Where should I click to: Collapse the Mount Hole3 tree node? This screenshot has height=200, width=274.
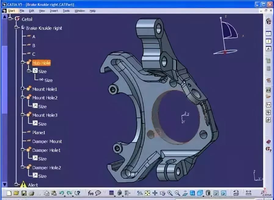click(23, 114)
